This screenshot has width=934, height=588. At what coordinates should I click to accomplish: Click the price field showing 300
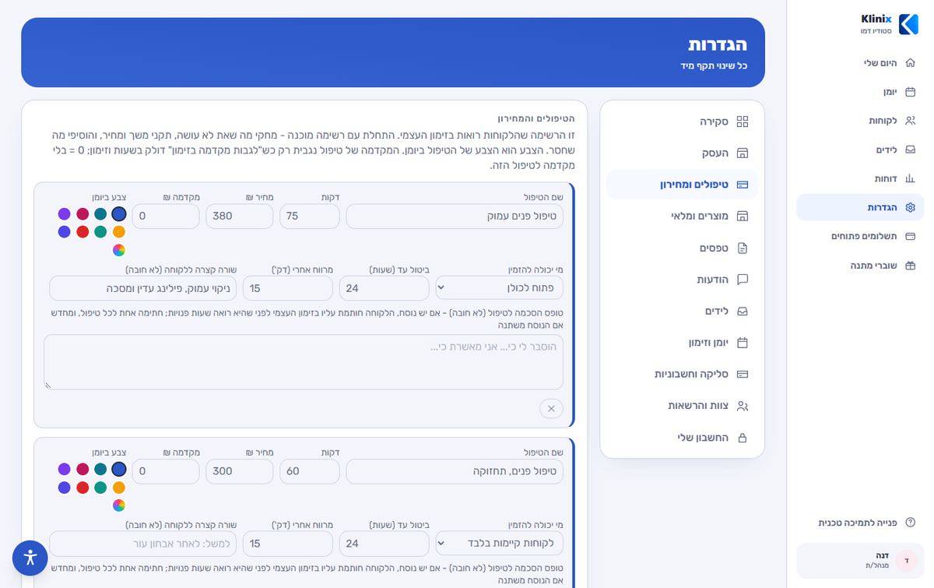tap(240, 472)
